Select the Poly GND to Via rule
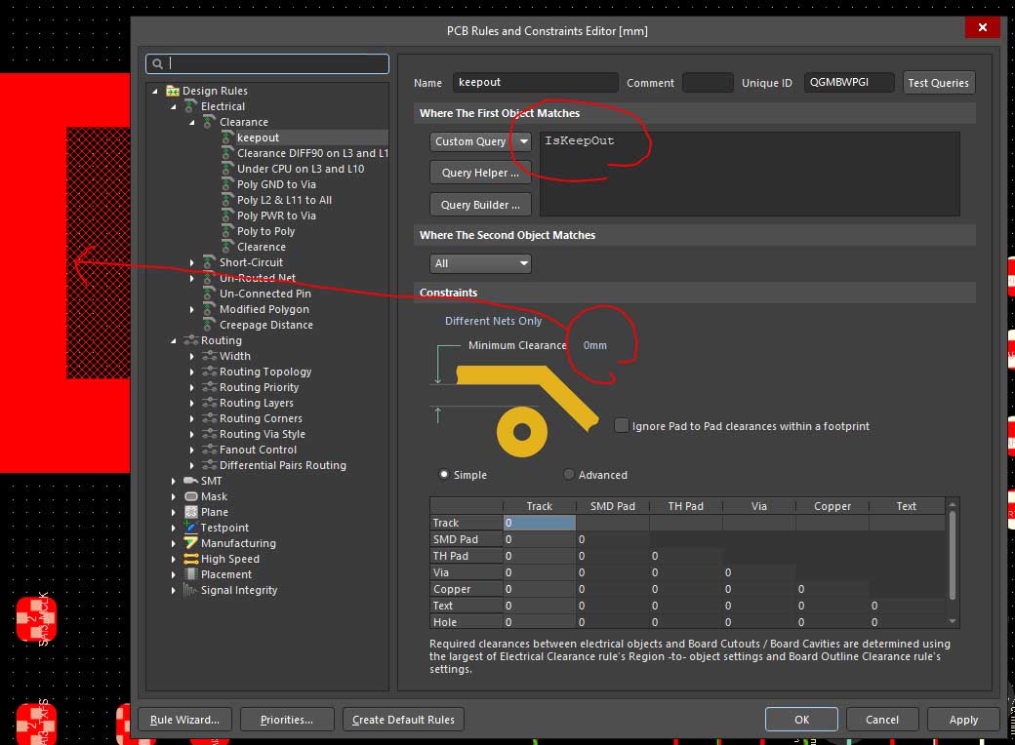Viewport: 1015px width, 745px height. [276, 184]
